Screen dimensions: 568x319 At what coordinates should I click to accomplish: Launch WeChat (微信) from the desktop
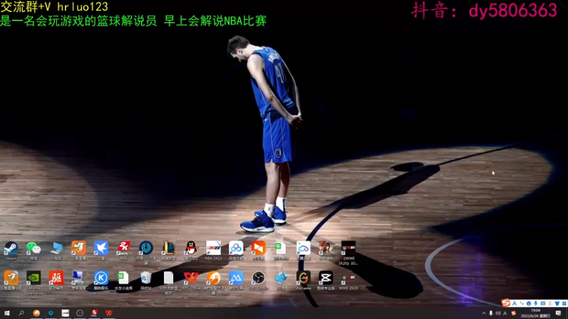33,250
